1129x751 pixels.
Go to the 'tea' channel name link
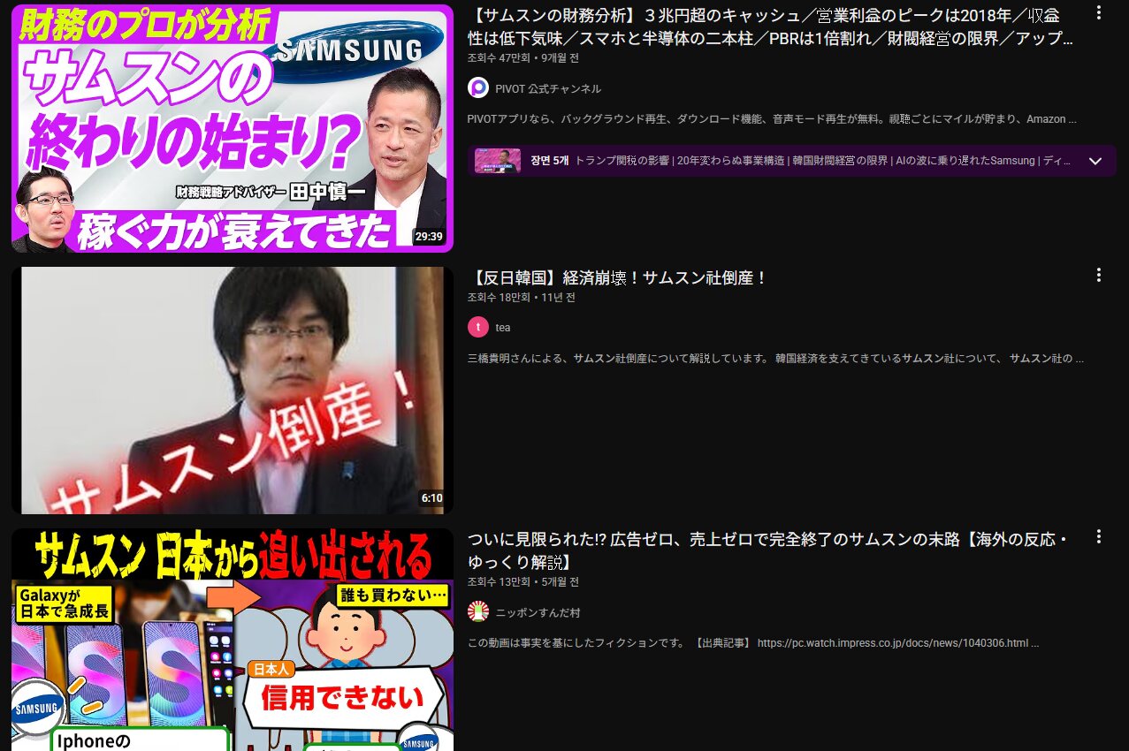[503, 327]
